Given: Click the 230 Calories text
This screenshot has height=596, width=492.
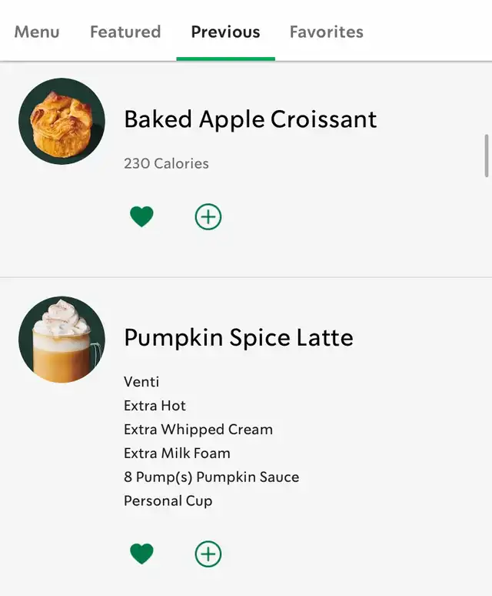Looking at the screenshot, I should pyautogui.click(x=166, y=163).
